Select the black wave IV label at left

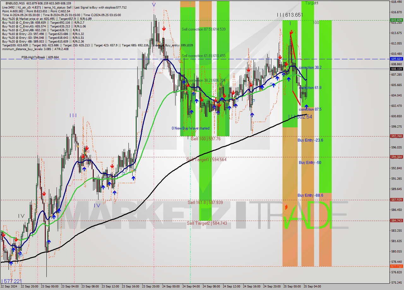[x=21, y=216]
